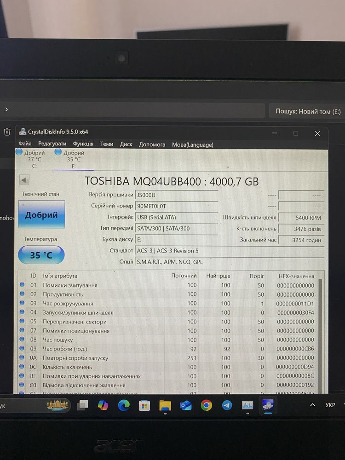This screenshot has width=345, height=460.
Task: Click the 35 °C temperature button
Action: [41, 255]
